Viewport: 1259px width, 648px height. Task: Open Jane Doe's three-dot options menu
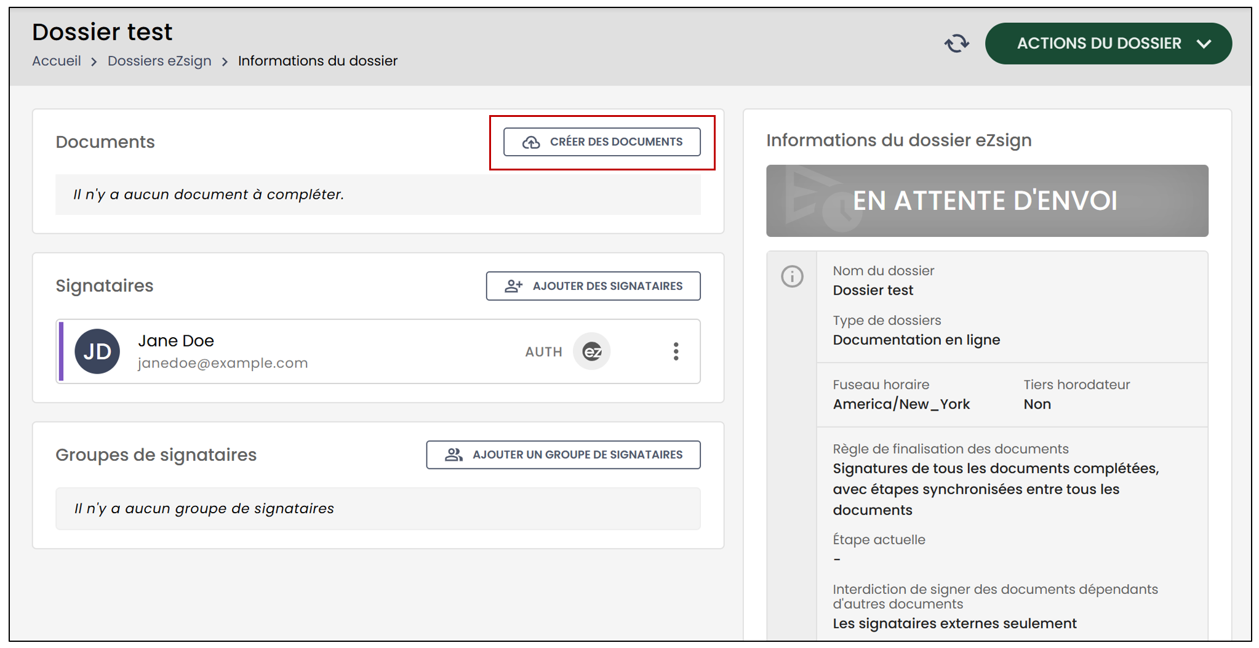coord(676,351)
